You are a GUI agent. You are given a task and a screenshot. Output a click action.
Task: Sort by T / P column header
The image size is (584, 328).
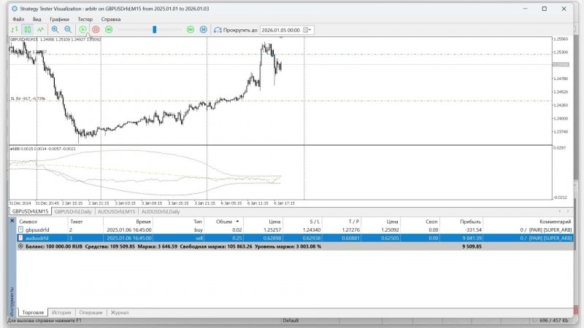point(341,222)
